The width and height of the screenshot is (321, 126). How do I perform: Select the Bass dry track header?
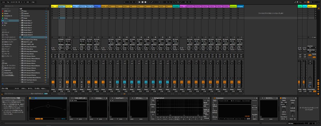tap(83, 6)
